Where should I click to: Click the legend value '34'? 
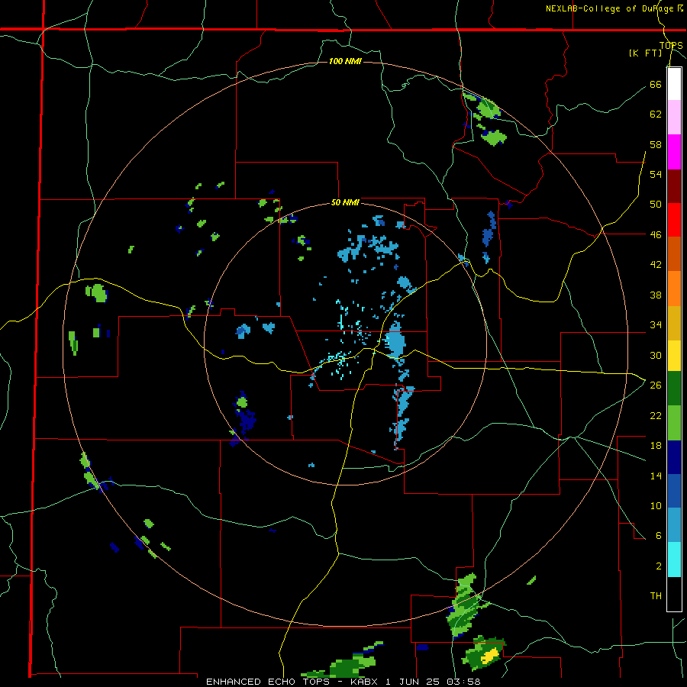tap(656, 325)
